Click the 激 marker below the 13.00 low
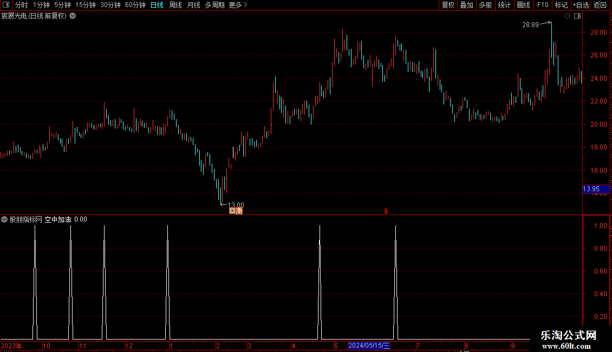612x352 pixels. [x=239, y=211]
